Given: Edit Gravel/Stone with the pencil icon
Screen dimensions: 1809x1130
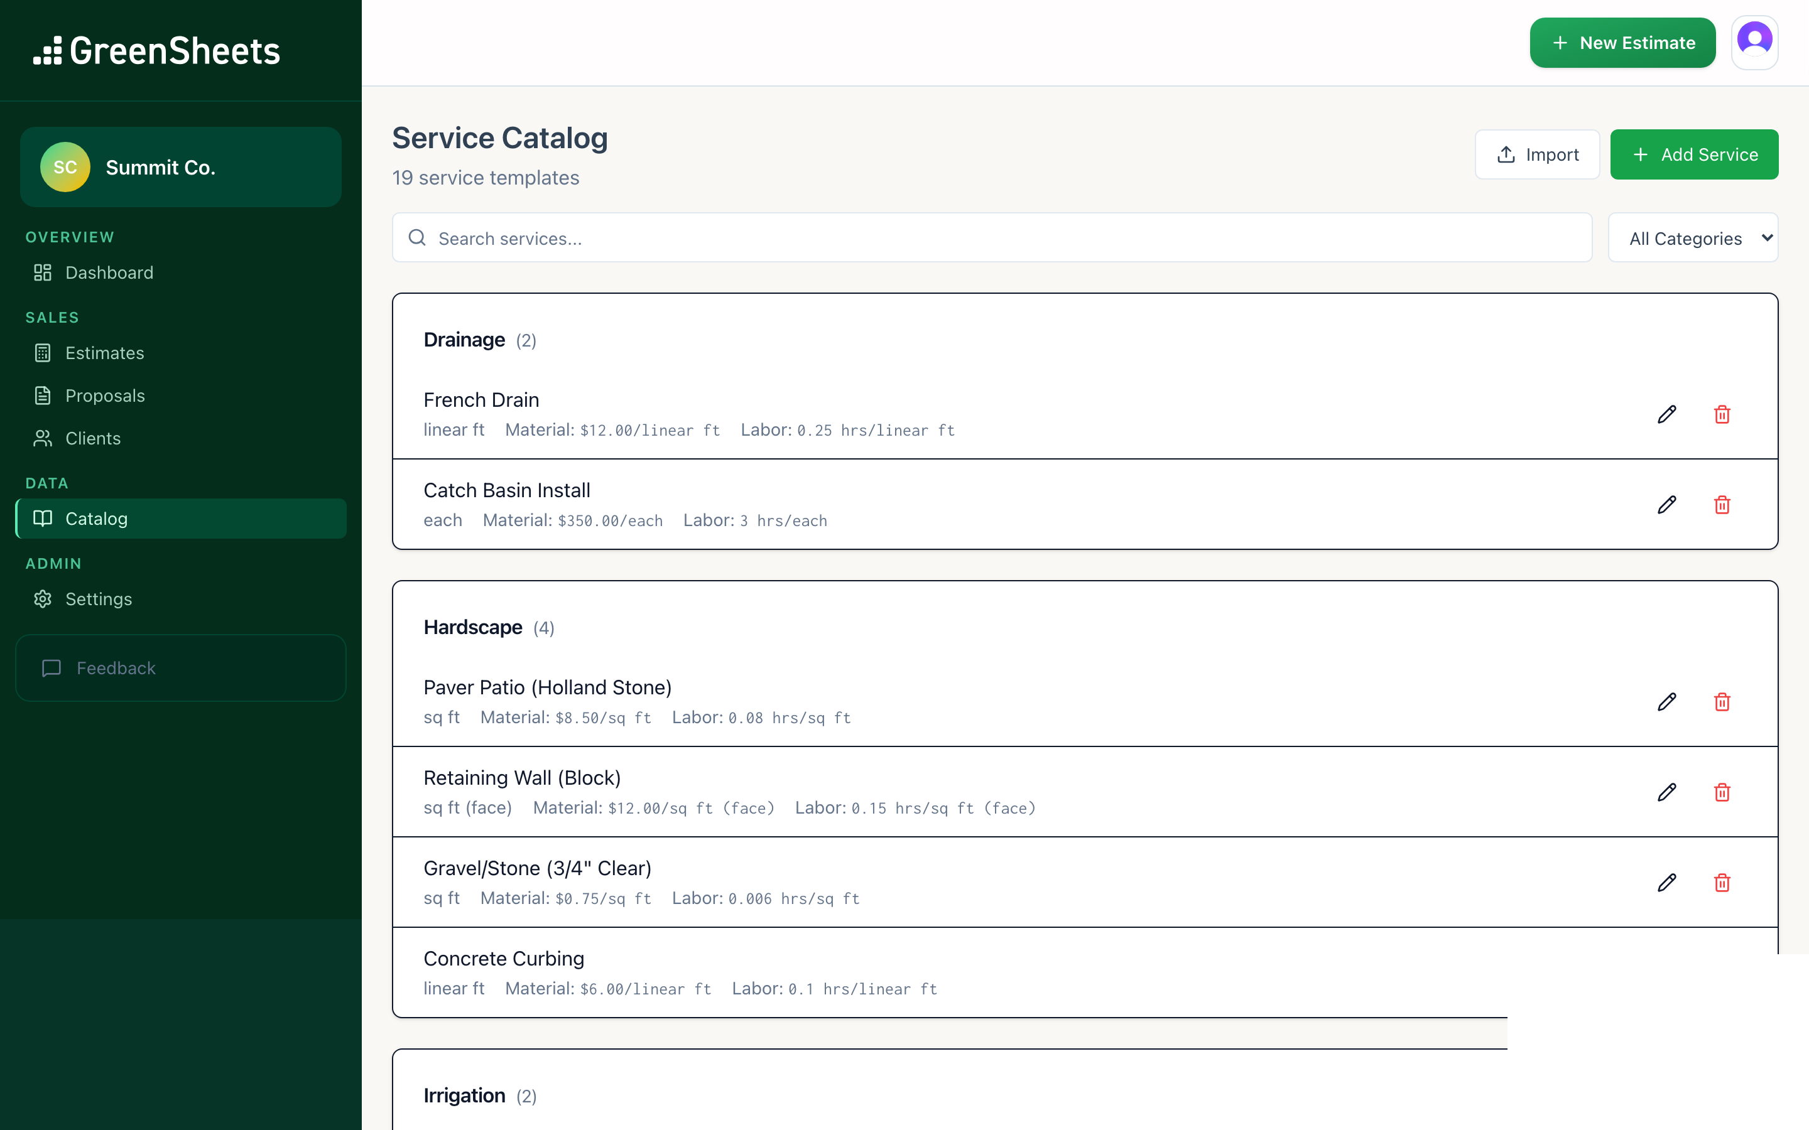Looking at the screenshot, I should pos(1667,883).
